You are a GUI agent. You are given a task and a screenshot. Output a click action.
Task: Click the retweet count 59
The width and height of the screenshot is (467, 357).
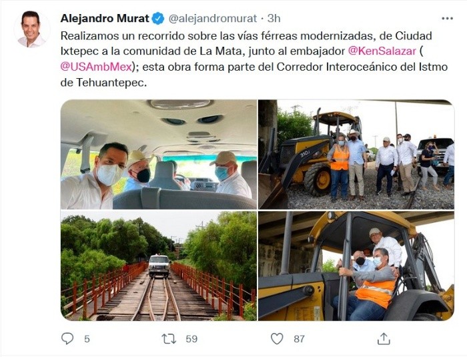click(191, 339)
